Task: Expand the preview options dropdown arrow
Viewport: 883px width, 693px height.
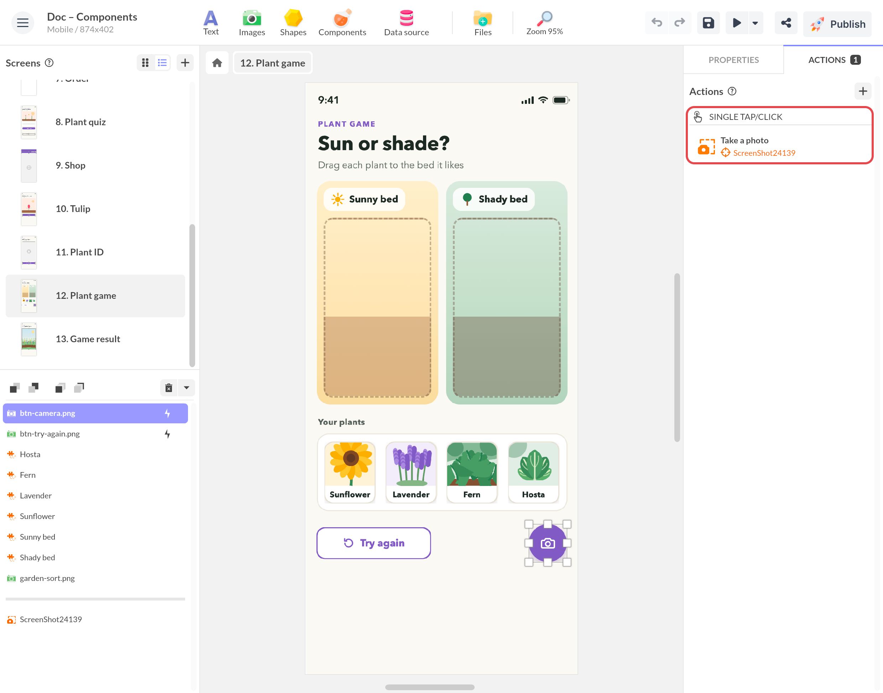Action: (755, 23)
